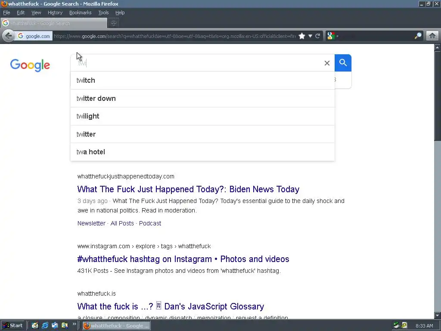This screenshot has height=331, width=441.
Task: Reload the page with the refresh icon
Action: pos(318,36)
